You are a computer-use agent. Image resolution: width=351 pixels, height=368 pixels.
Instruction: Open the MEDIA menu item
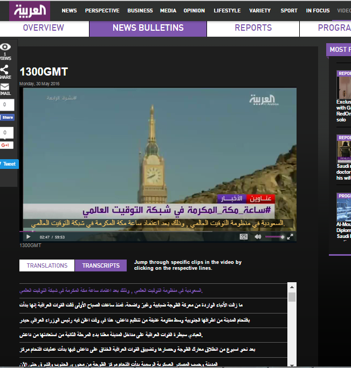pos(168,11)
